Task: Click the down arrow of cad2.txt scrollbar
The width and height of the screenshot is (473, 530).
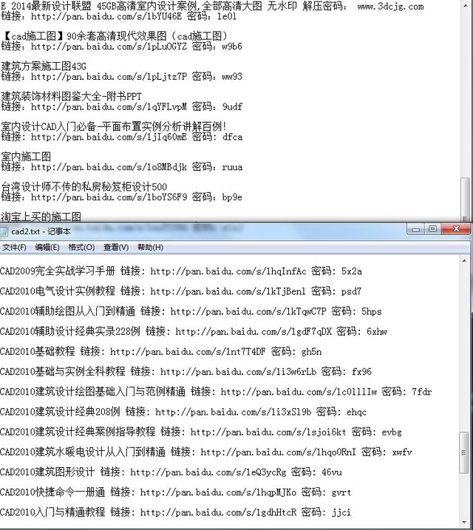Action: click(464, 523)
